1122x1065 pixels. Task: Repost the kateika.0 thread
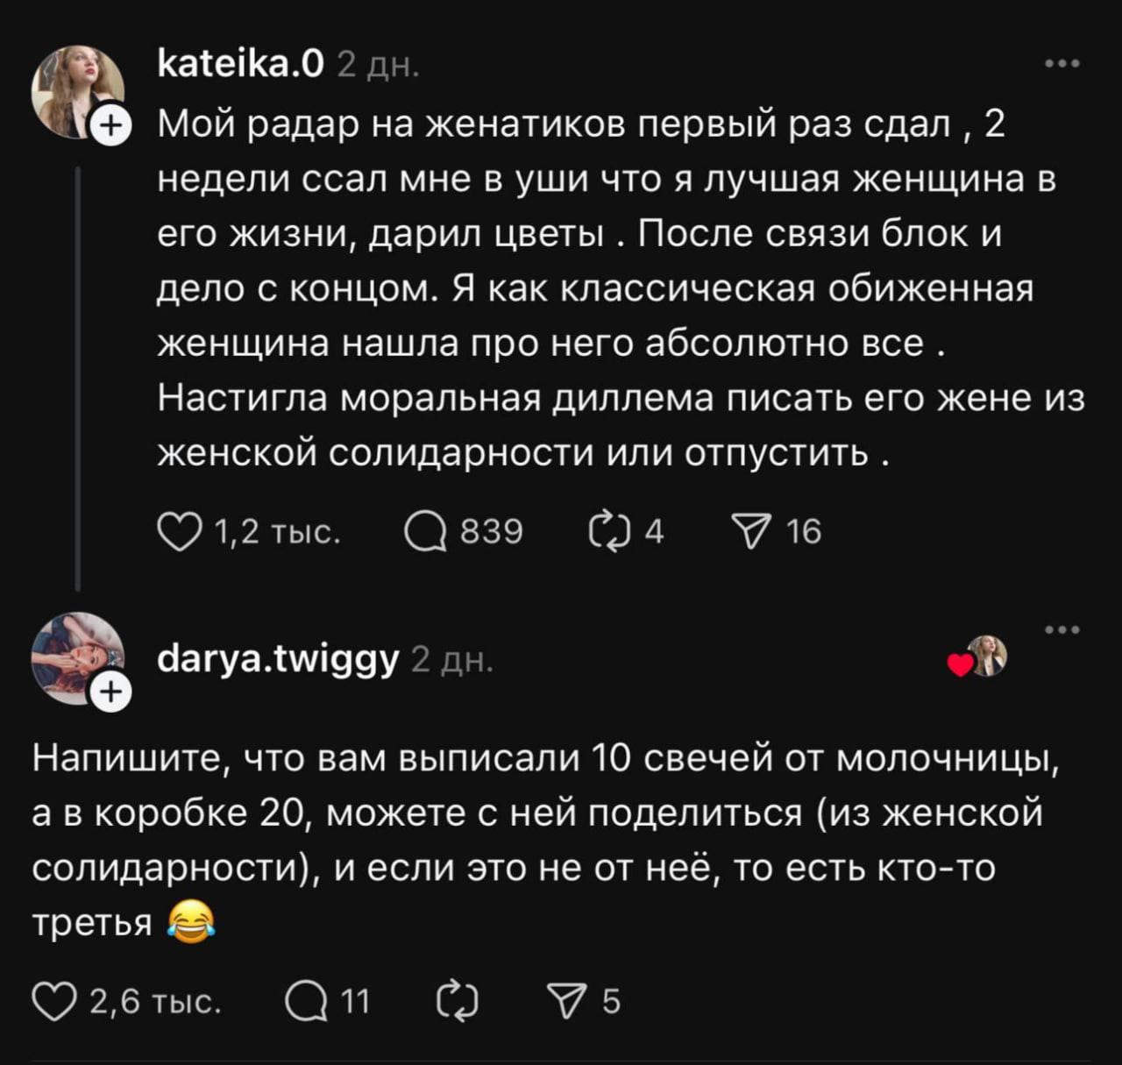click(610, 532)
